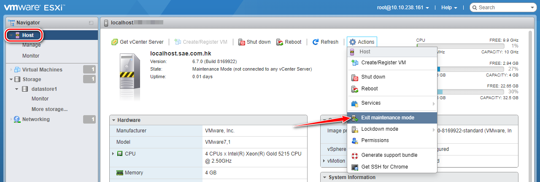Open the More storage link
This screenshot has height=182, width=540.
[x=49, y=109]
